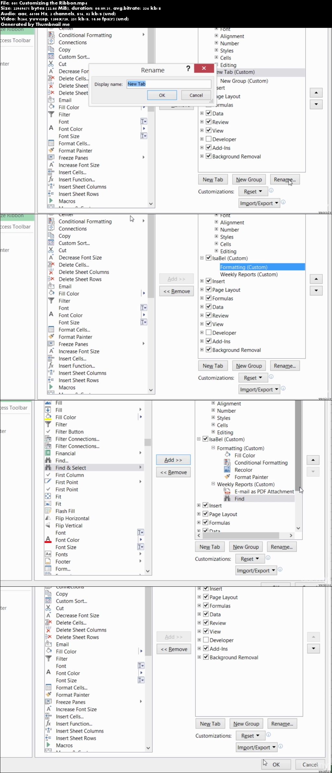332x773 pixels.
Task: Click Find icon under Weekly Reports group
Action: [227, 498]
